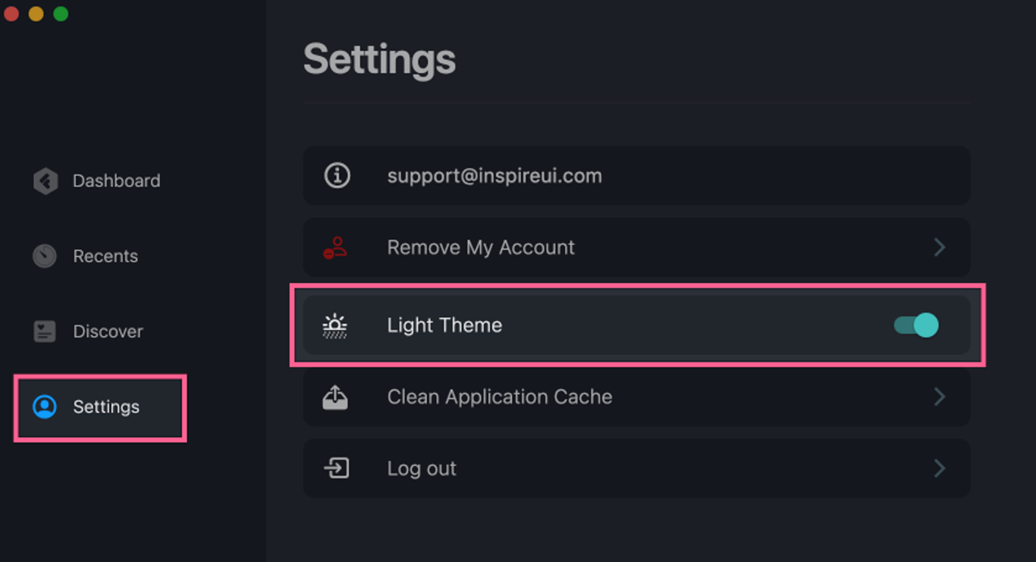Click chevron next to Clean Application Cache
Viewport: 1036px width, 562px height.
coord(940,397)
